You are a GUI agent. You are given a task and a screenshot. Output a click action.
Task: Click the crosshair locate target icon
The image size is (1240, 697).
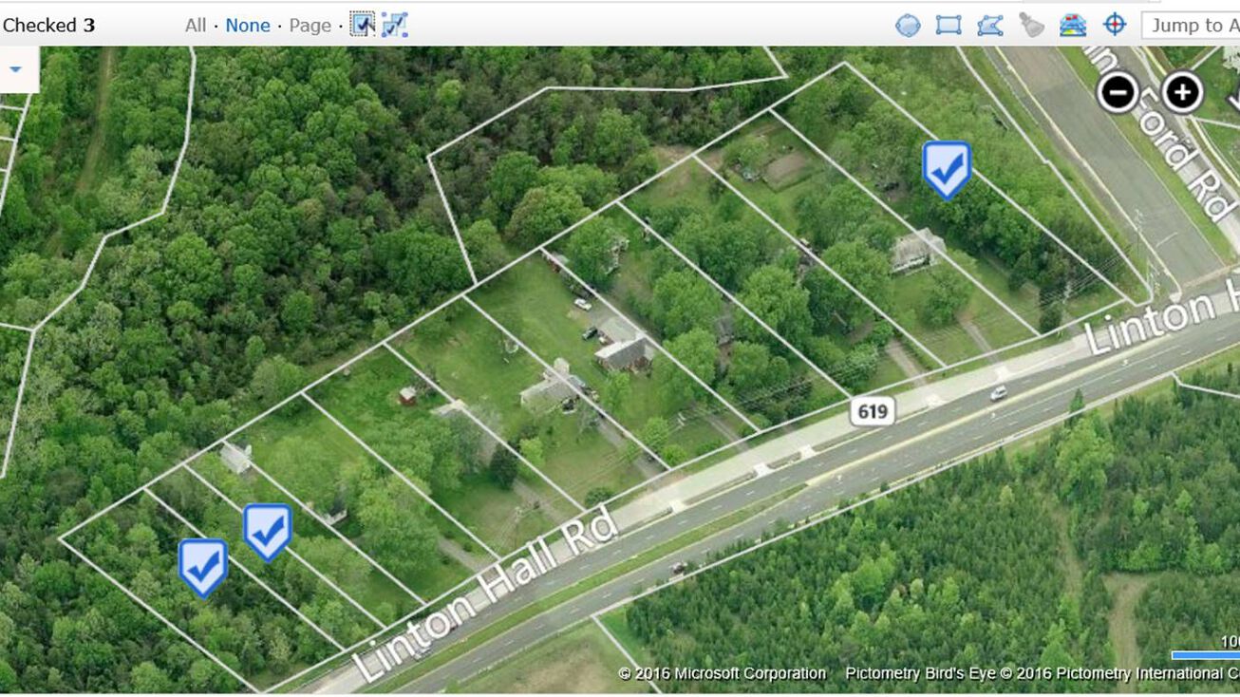pyautogui.click(x=1115, y=25)
